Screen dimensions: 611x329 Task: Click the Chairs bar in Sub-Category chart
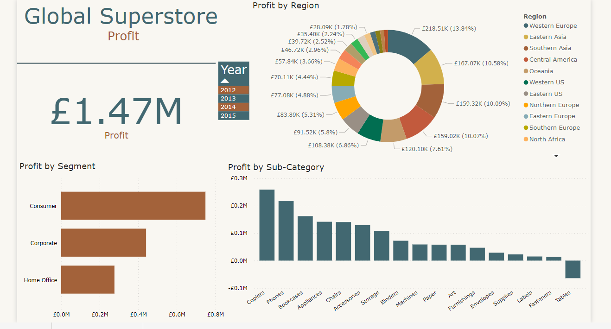point(344,241)
